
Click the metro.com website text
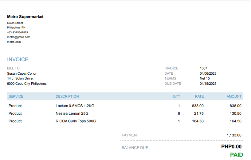pos(14,42)
